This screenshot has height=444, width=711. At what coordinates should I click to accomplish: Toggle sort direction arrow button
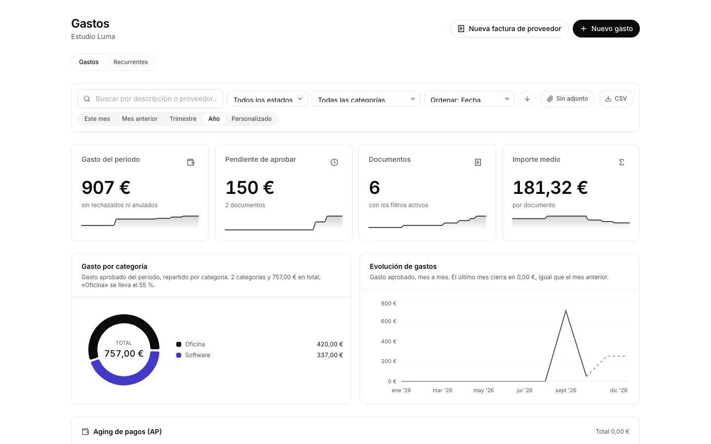(527, 99)
